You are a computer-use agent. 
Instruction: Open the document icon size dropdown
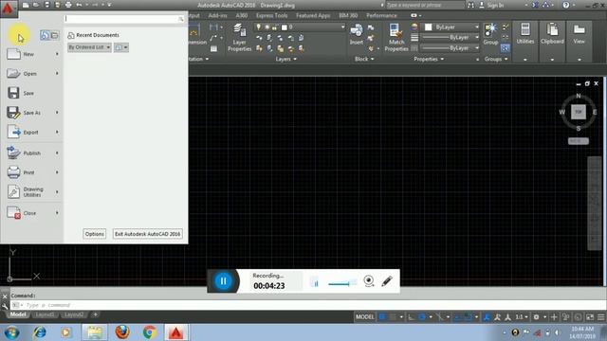[121, 47]
